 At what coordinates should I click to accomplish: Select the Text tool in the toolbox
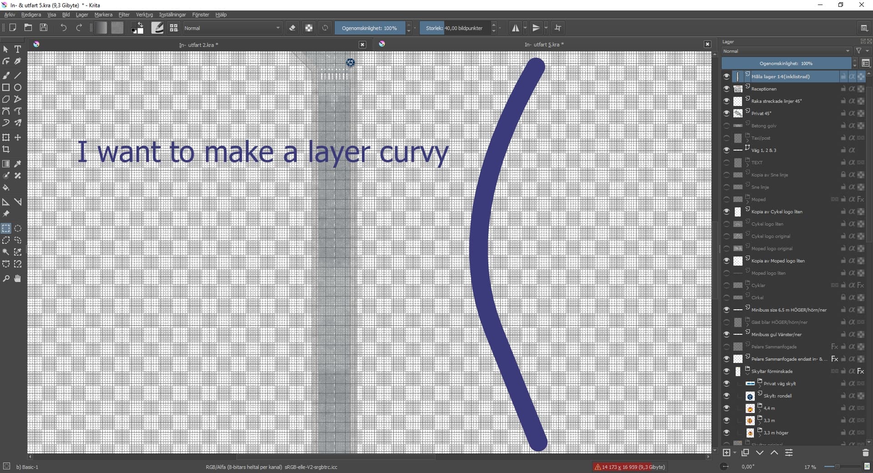[x=18, y=49]
